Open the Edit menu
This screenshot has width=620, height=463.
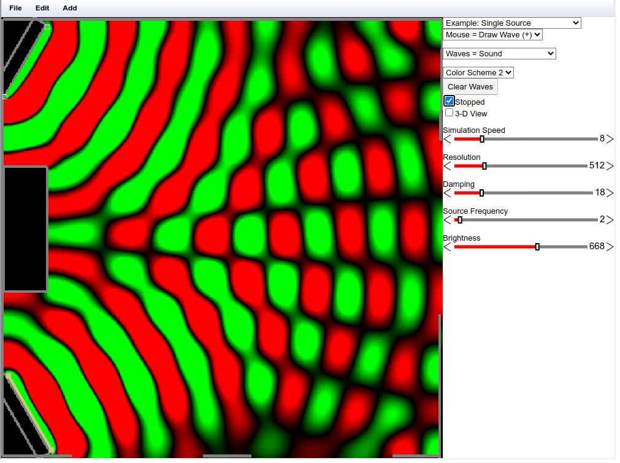(42, 8)
